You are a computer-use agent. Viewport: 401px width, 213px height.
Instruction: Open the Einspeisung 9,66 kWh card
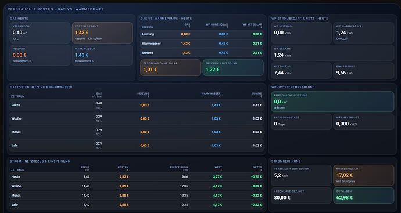[x=364, y=70]
